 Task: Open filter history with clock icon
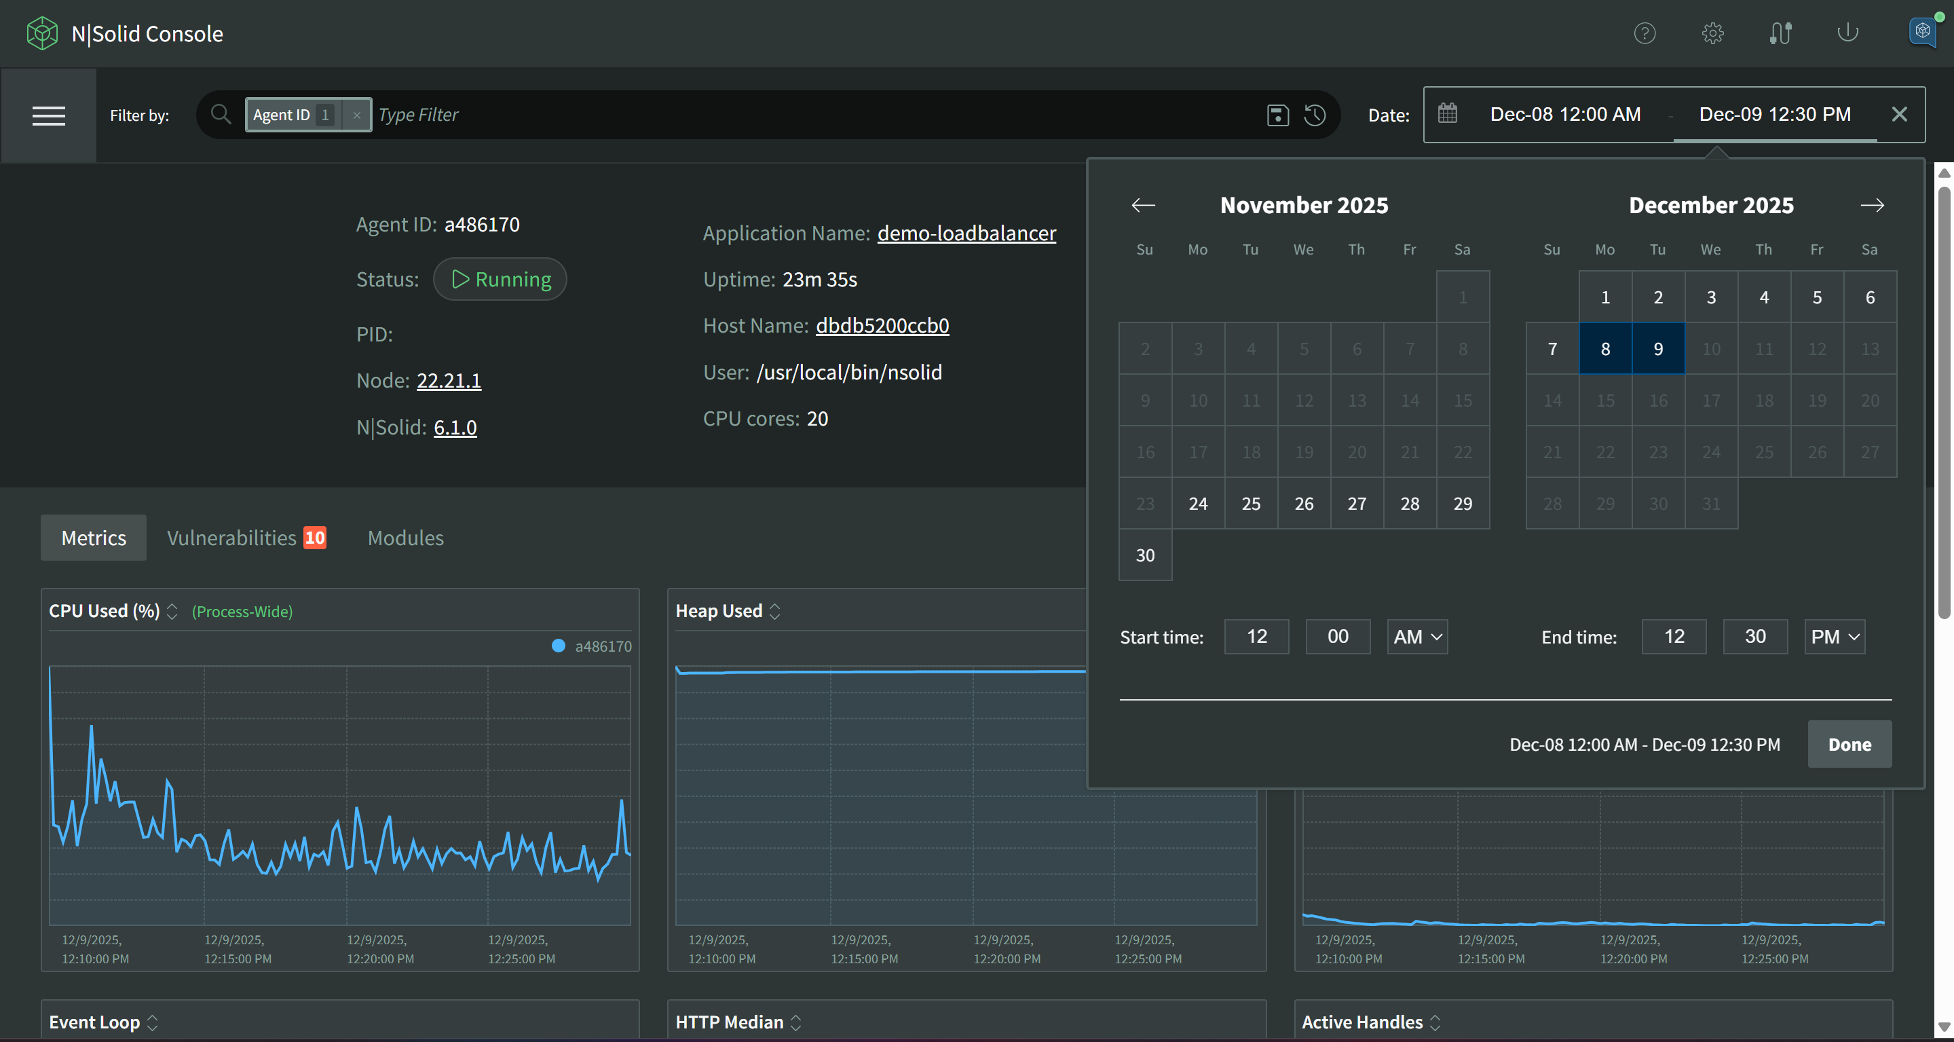click(x=1315, y=115)
